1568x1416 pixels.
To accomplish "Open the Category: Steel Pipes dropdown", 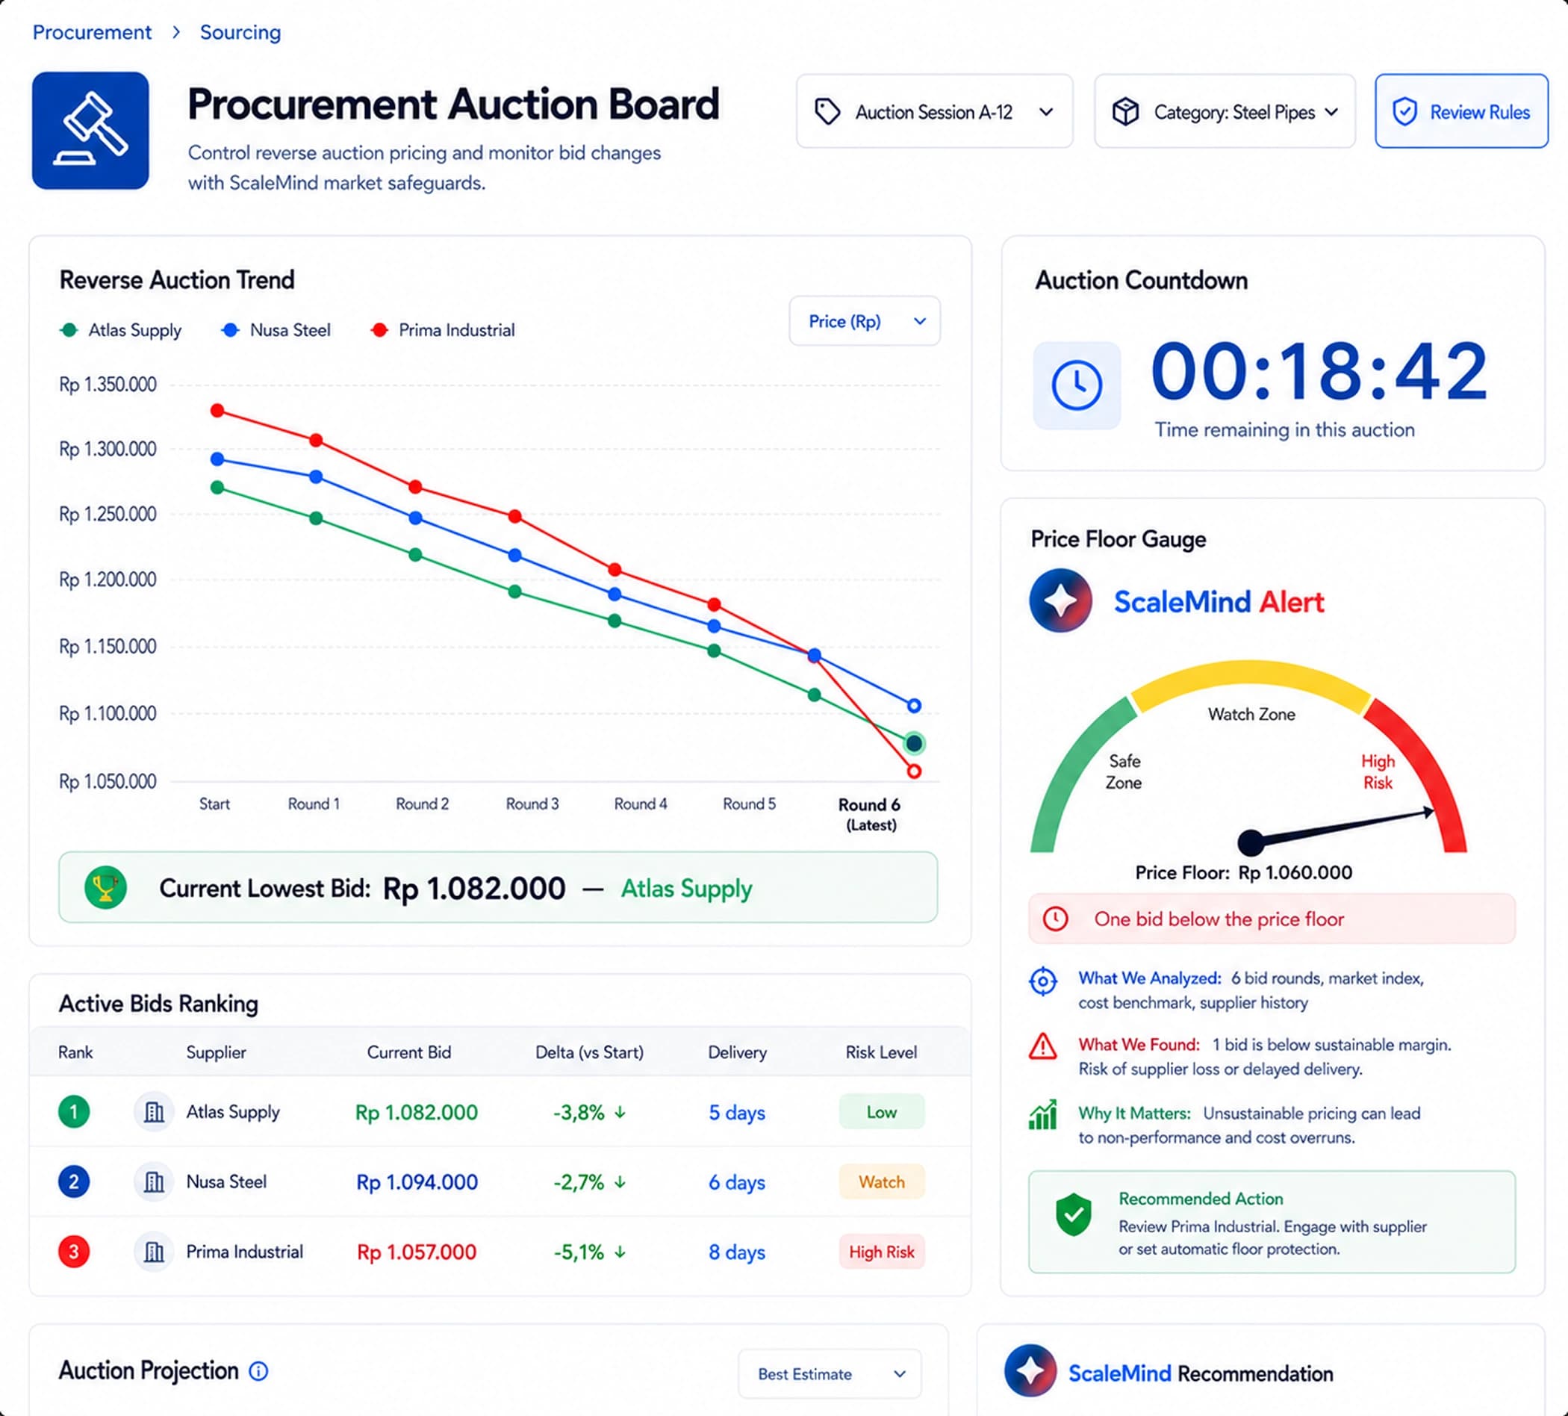I will coord(1225,111).
